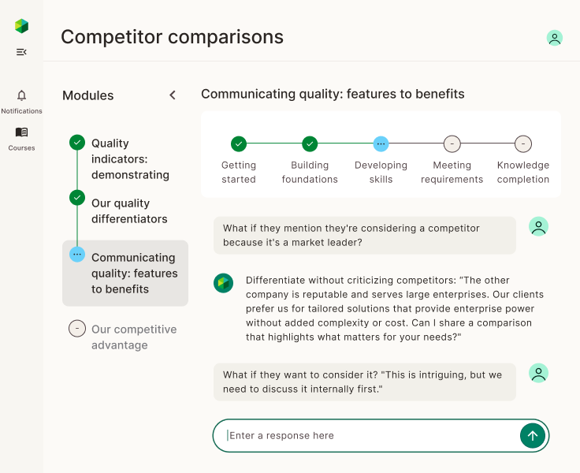Jump to Knowledge completion step

click(x=523, y=143)
